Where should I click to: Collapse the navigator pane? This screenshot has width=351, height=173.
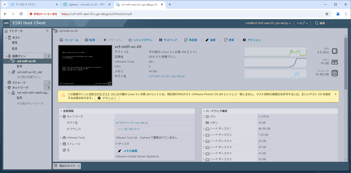coord(47,31)
